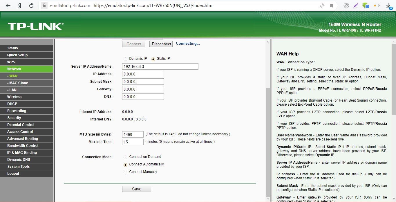This screenshot has height=202, width=396.
Task: Click the Internet IP Address value 0.0.0.0
Action: tap(127, 112)
